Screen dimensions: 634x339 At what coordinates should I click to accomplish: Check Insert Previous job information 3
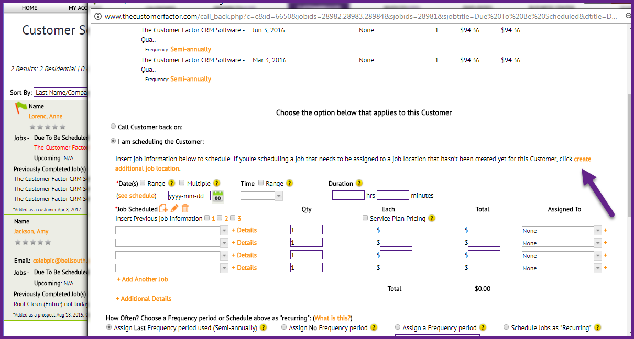click(233, 218)
